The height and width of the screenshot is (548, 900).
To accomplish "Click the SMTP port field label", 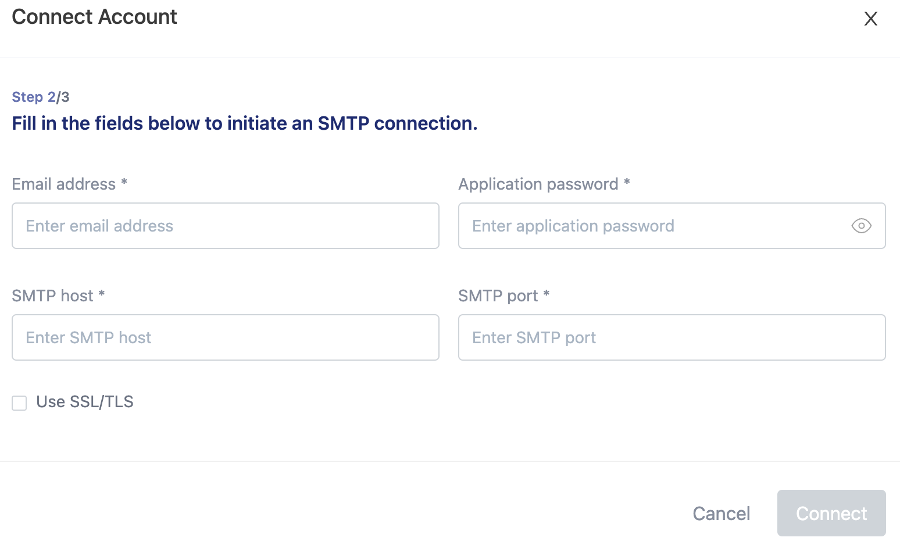I will [498, 296].
